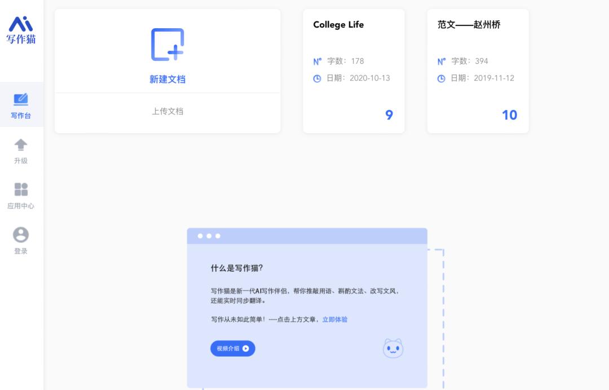Click the 升级 upgrade arrow icon
This screenshot has height=390, width=609.
[20, 144]
